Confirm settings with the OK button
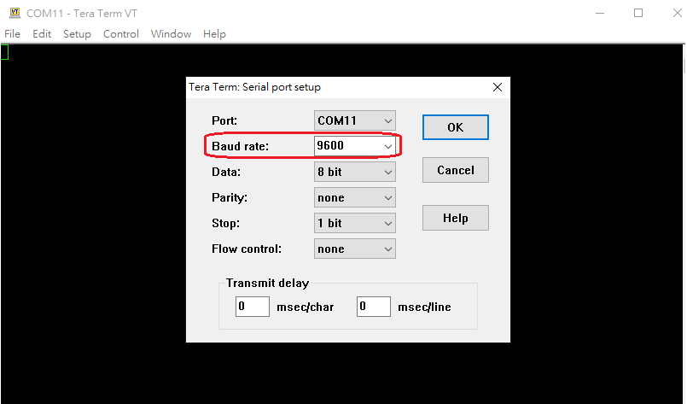The width and height of the screenshot is (687, 404). click(x=456, y=127)
